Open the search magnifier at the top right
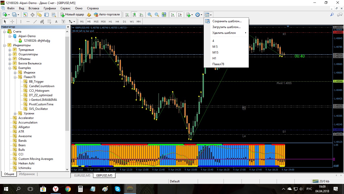 332,15
